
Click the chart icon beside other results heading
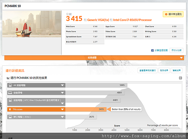point(8,78)
